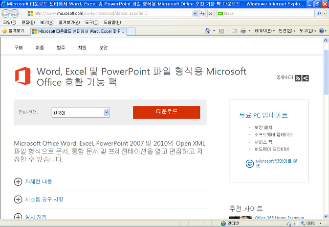Click the browser Forward arrow button

click(x=15, y=14)
